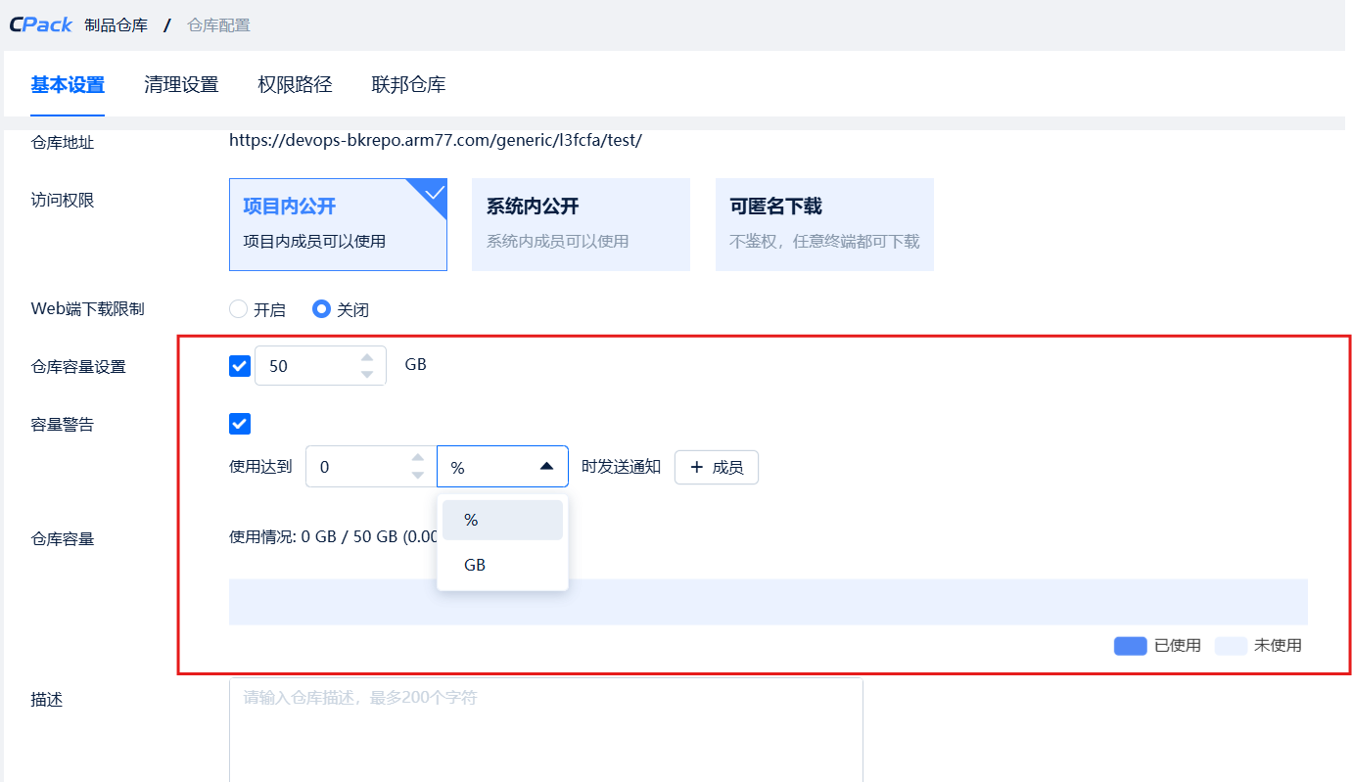Choose % option in unit dropdown

tap(502, 520)
